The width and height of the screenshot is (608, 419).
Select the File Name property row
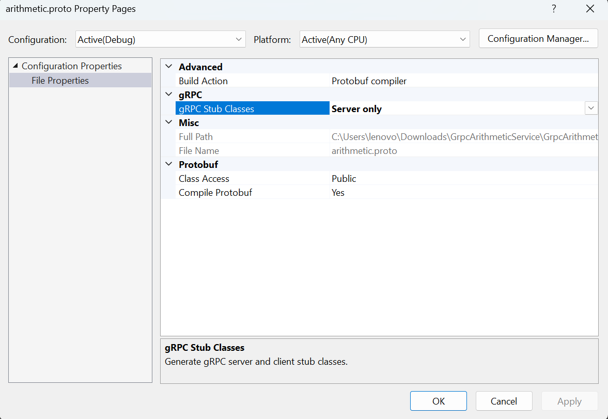pos(199,151)
